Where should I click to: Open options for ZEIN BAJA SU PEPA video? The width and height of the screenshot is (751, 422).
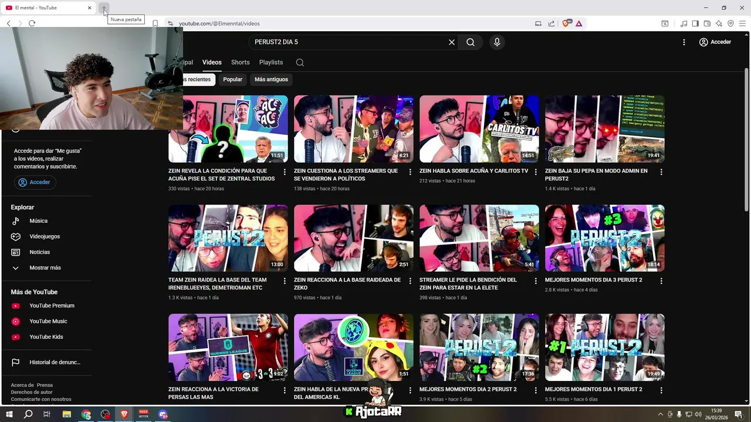pos(661,172)
